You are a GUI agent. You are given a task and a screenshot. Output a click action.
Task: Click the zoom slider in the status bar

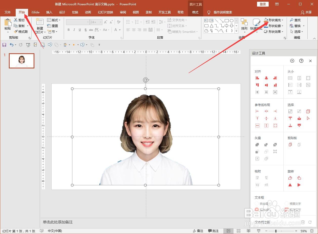(x=276, y=231)
